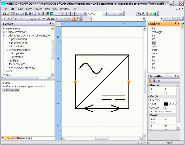Collapse the Border property group

tap(149, 96)
